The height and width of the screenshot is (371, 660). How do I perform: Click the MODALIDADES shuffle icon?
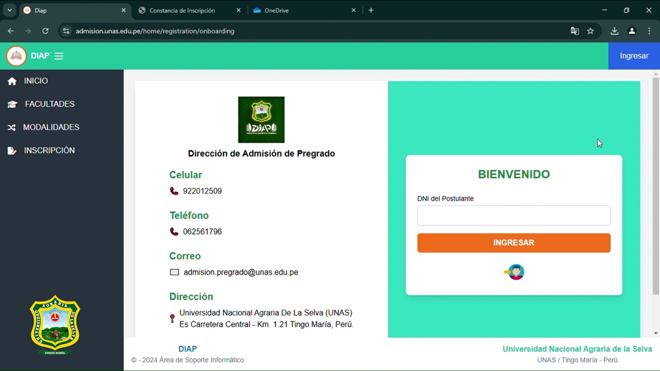tap(12, 127)
